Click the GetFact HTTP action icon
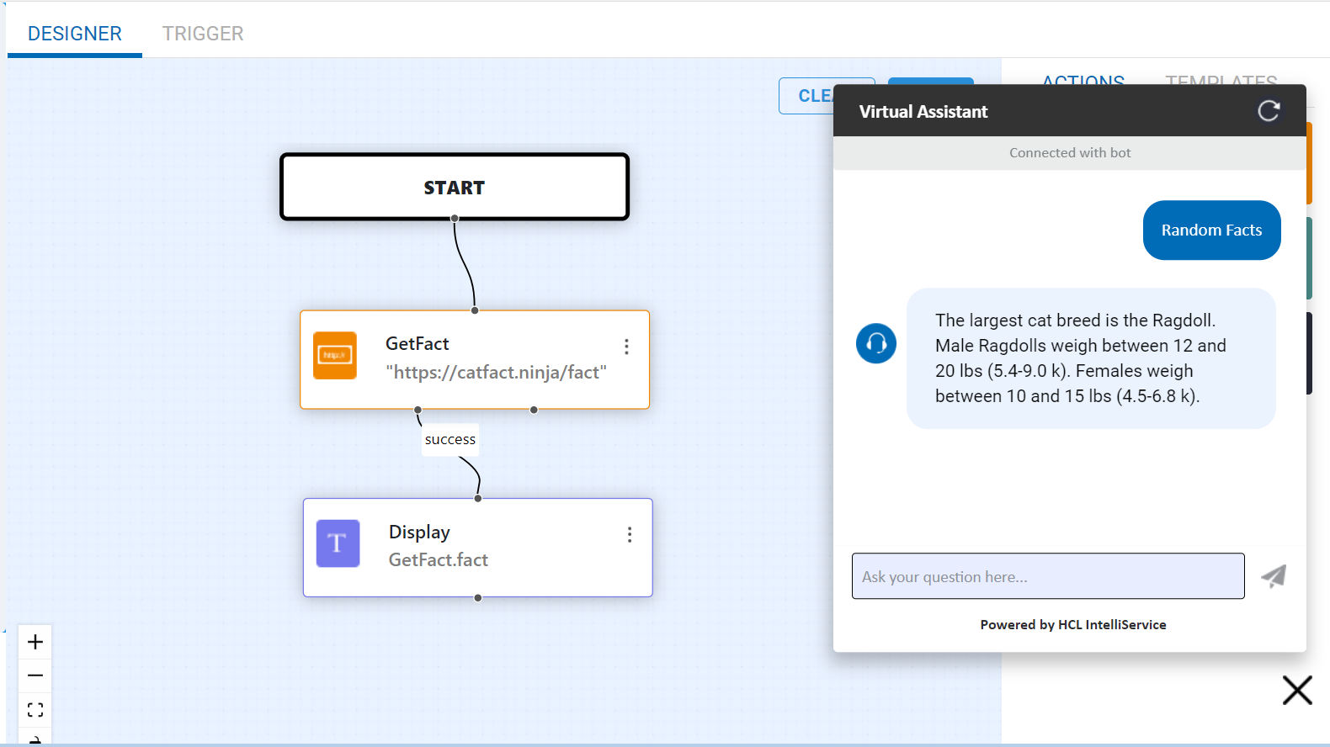 [x=335, y=356]
